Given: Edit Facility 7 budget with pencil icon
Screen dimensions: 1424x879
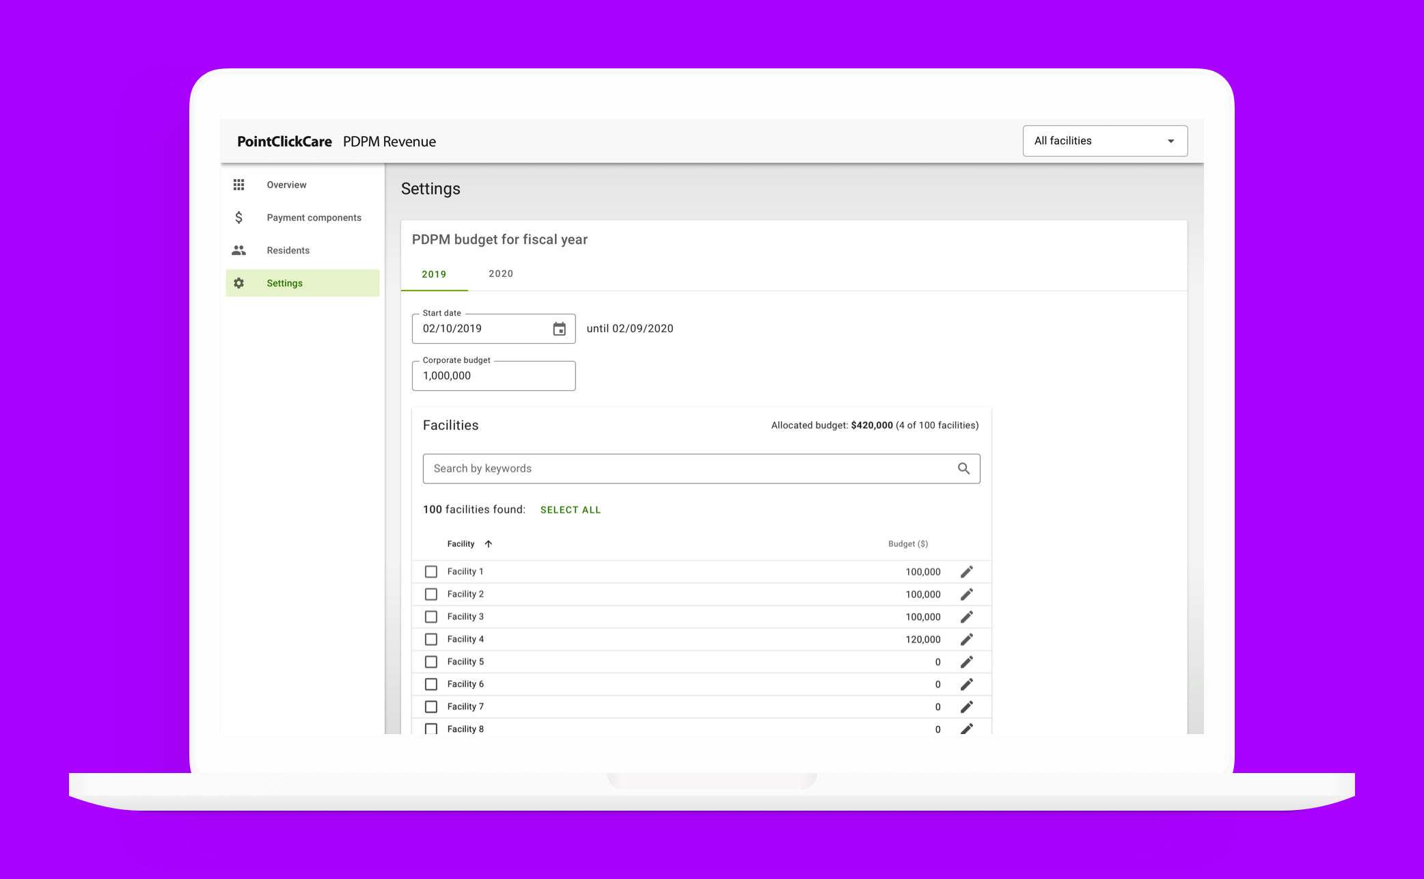Looking at the screenshot, I should coord(966,707).
